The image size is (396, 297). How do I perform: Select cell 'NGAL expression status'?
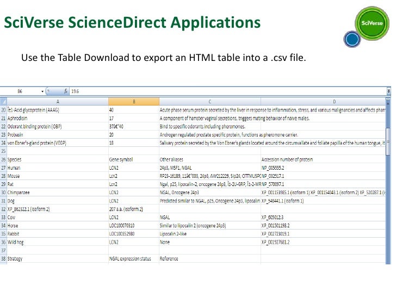click(x=134, y=258)
